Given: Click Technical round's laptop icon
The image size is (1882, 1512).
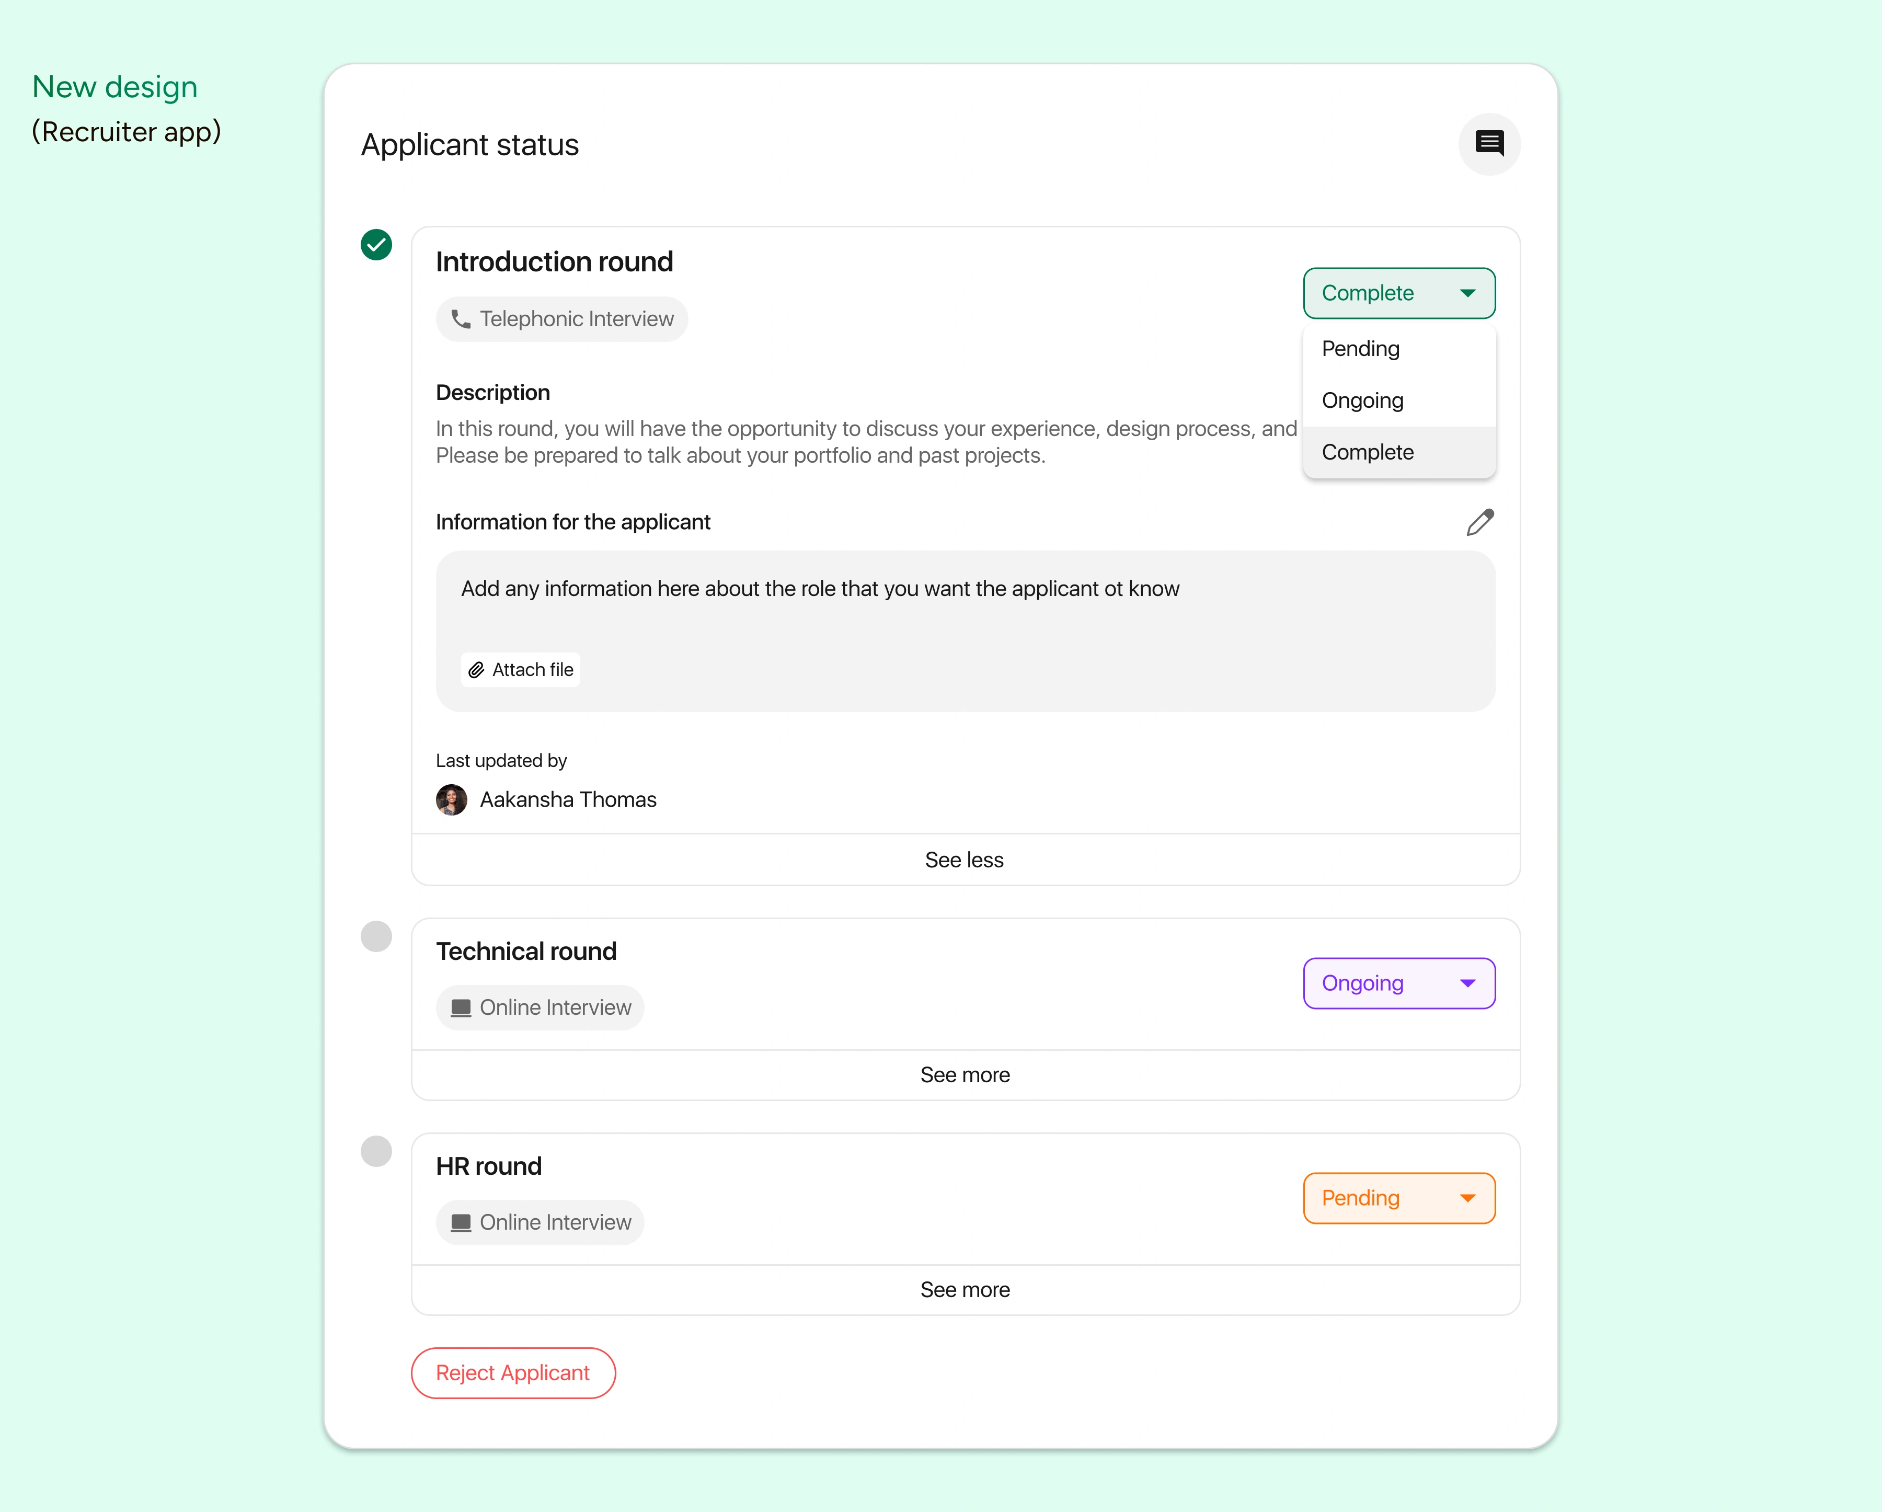Looking at the screenshot, I should tap(461, 1007).
